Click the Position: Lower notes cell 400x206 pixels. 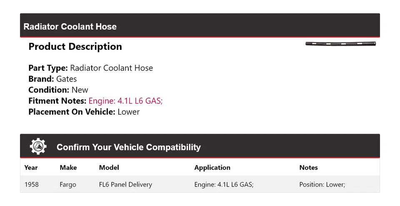322,184
